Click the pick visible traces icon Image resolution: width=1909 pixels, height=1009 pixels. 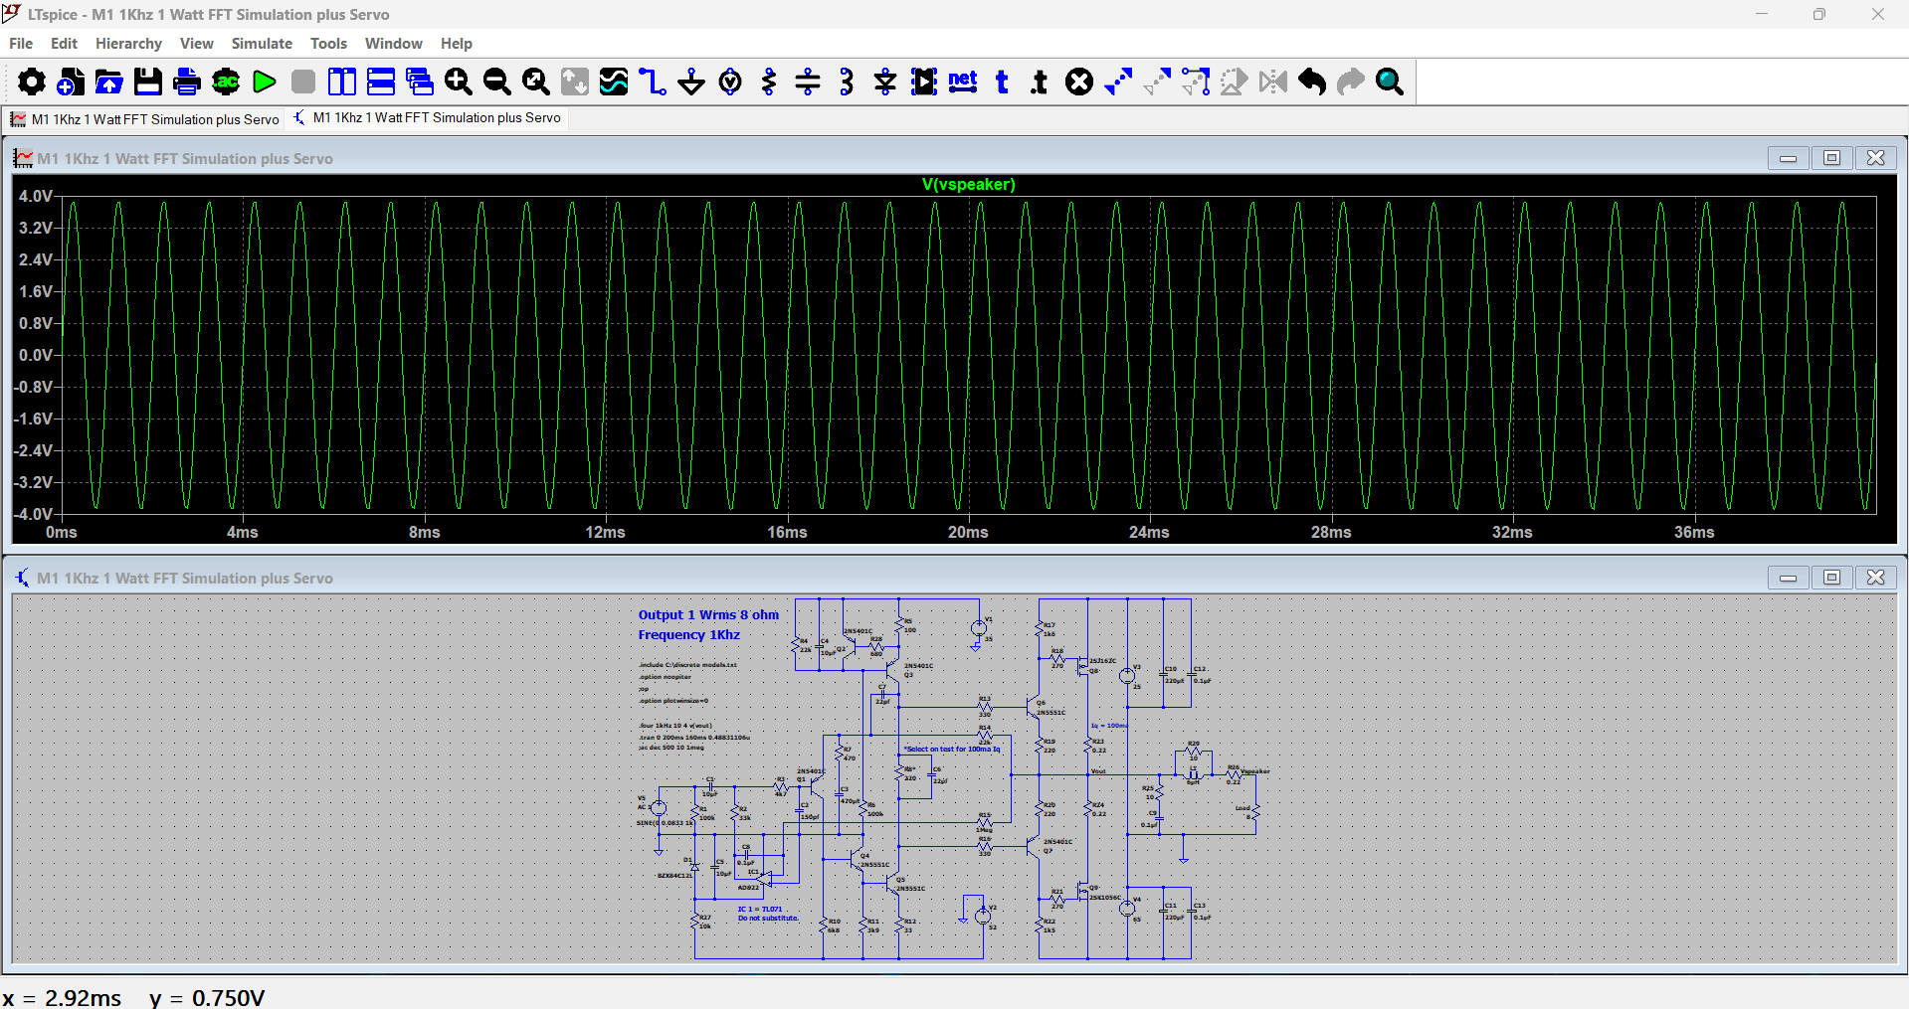pyautogui.click(x=614, y=82)
